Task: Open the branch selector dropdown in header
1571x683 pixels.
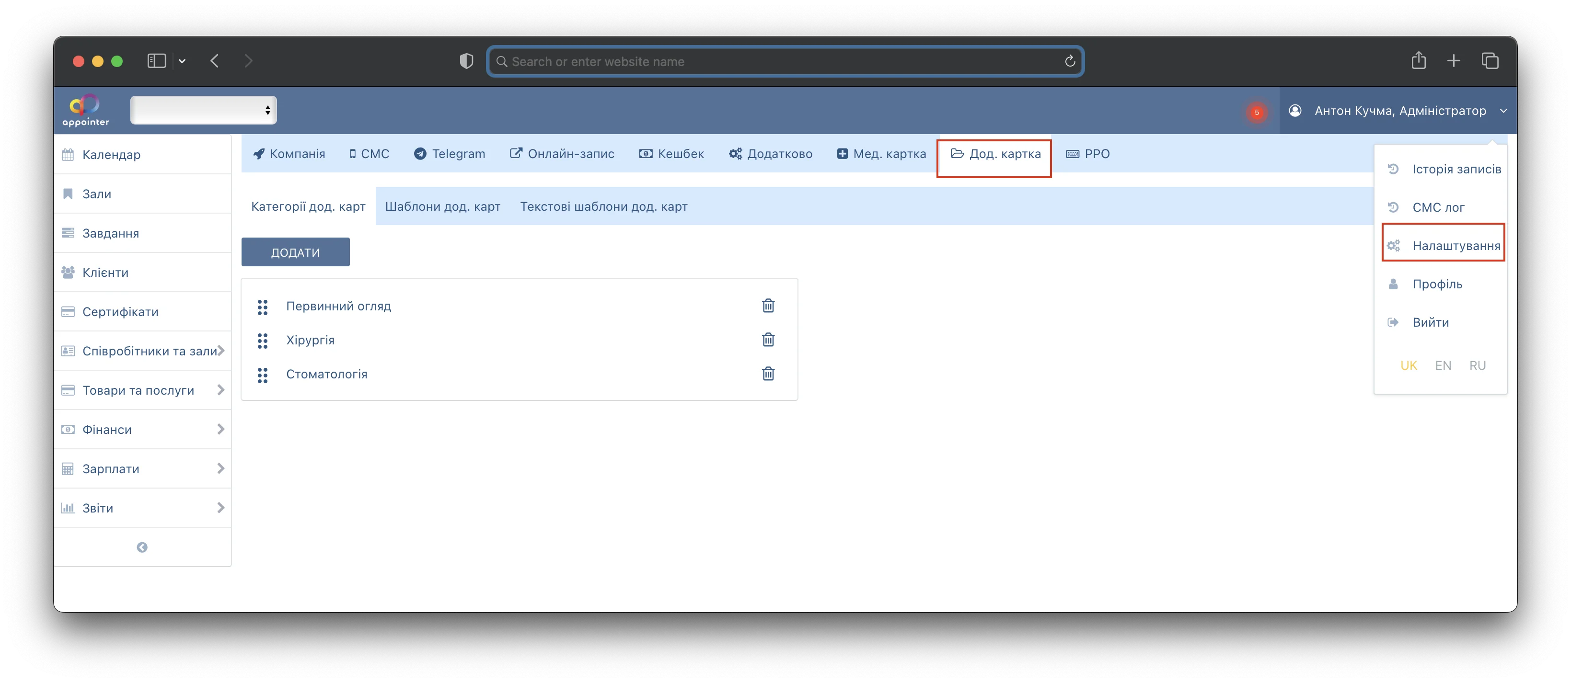Action: point(203,110)
